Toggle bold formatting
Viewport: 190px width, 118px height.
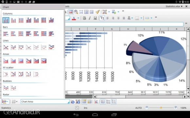coord(84,18)
